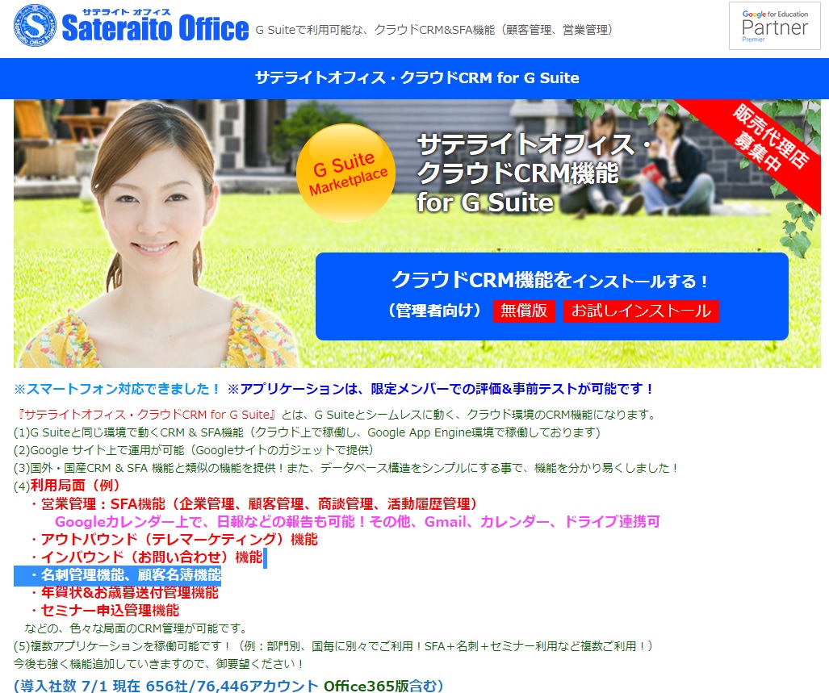Click the 営業管理：SFA機能 bullet line

click(254, 503)
